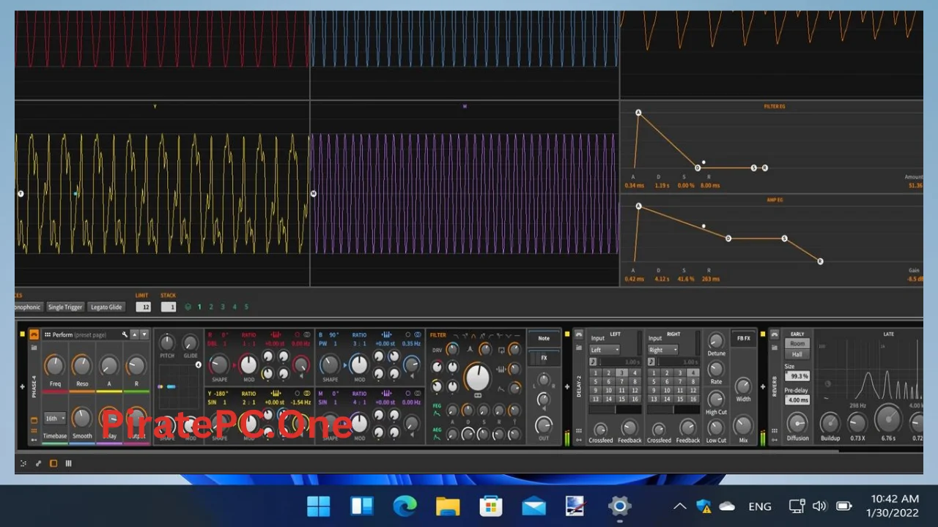
Task: Click the LIMIT value field showing 12
Action: [143, 307]
